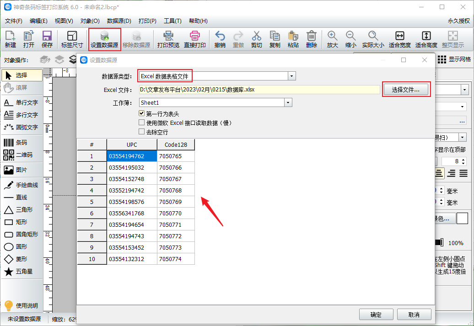This screenshot has width=474, height=326.
Task: Click the 直接打印 printer icon
Action: pyautogui.click(x=194, y=39)
